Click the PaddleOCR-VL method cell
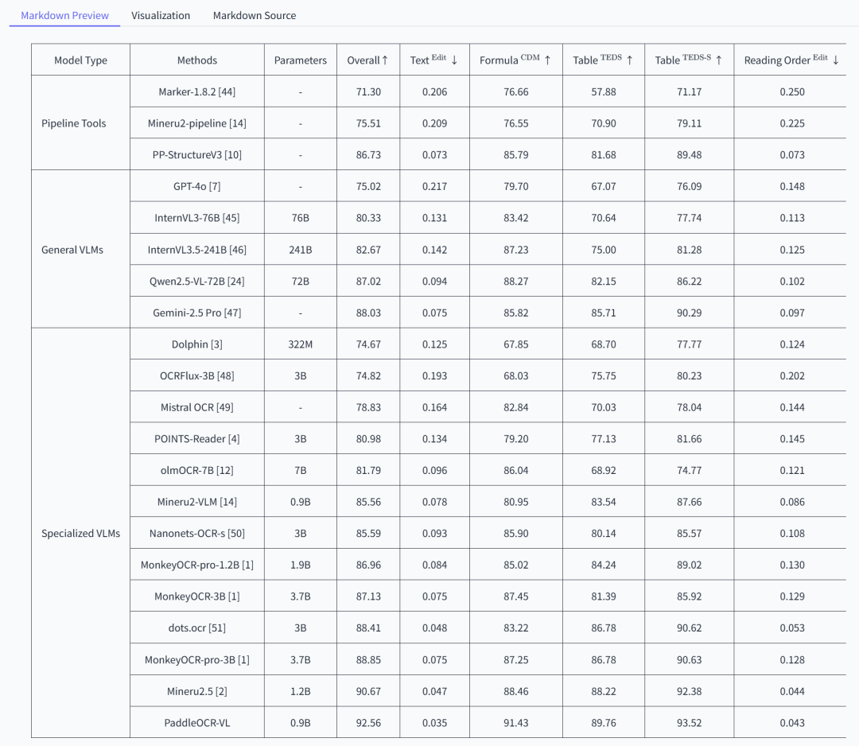Screen dimensions: 859x746 pos(197,723)
